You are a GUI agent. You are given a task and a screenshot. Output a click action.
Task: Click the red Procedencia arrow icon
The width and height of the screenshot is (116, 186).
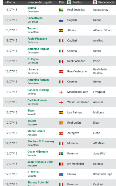95,2
